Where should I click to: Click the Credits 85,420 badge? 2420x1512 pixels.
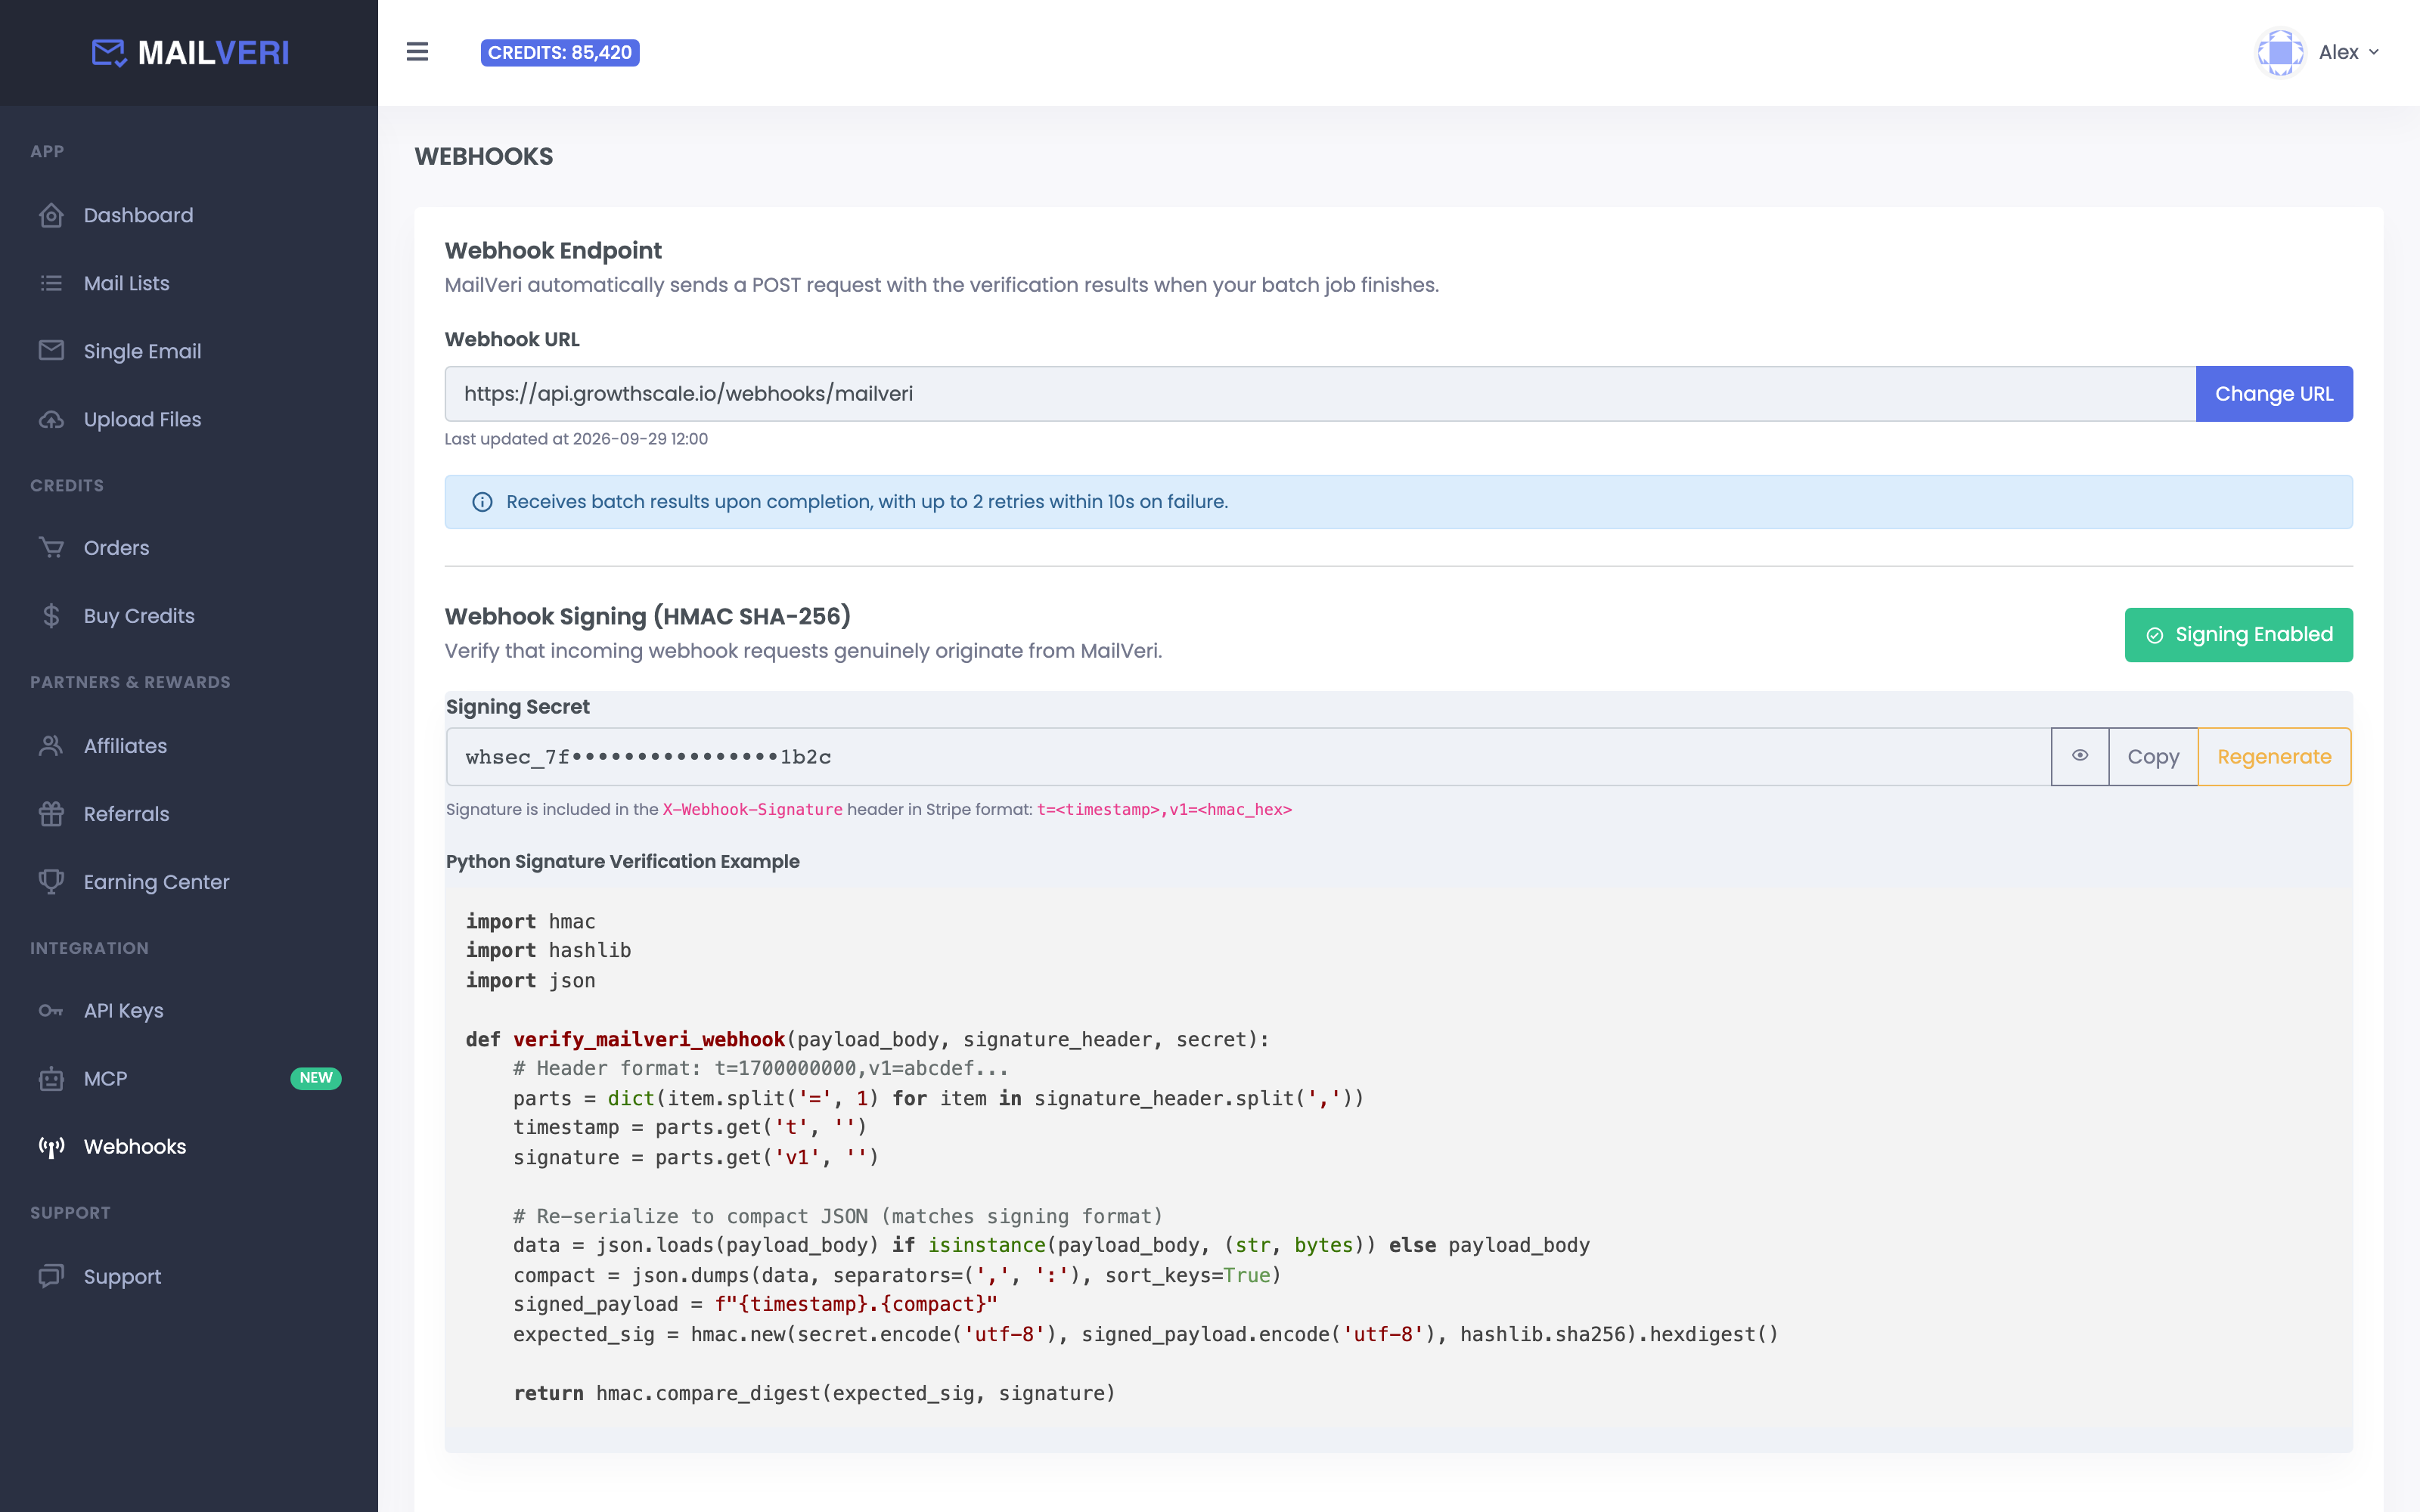(560, 52)
